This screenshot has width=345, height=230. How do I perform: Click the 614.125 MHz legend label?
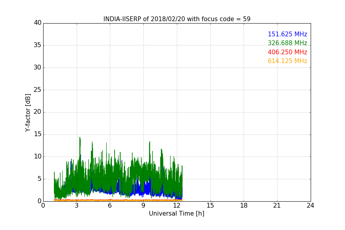(x=287, y=61)
